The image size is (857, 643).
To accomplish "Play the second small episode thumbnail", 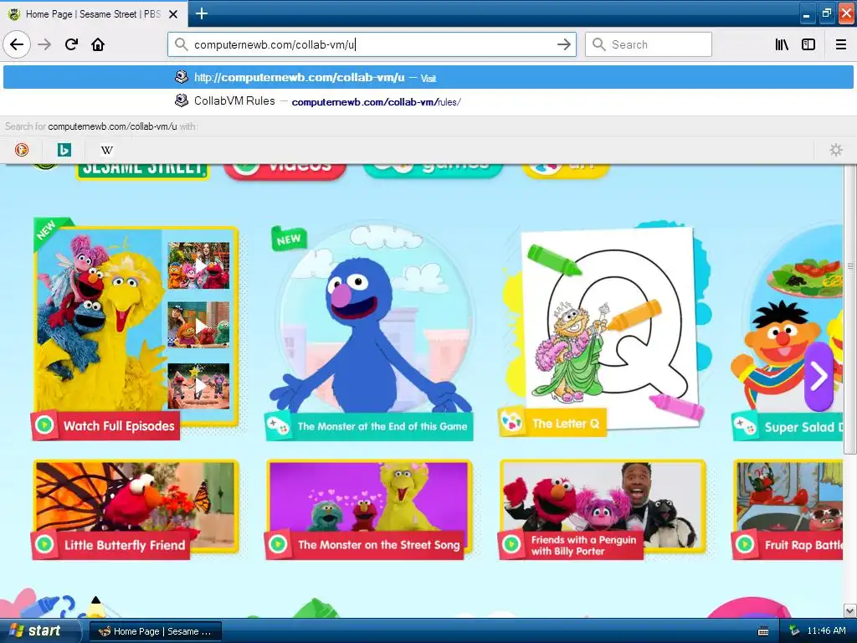I will pyautogui.click(x=198, y=325).
